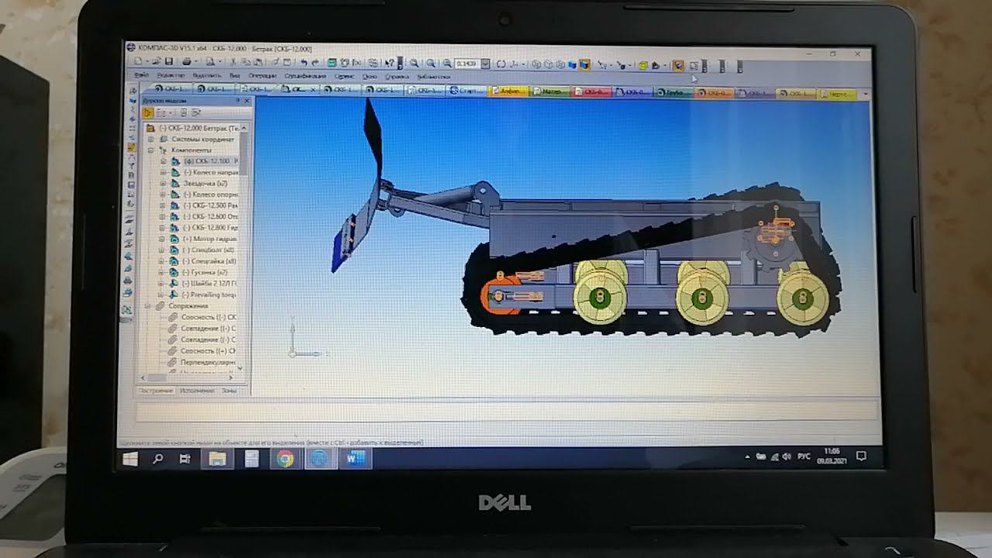Click the yellow cube section icon
The height and width of the screenshot is (558, 992).
[643, 66]
